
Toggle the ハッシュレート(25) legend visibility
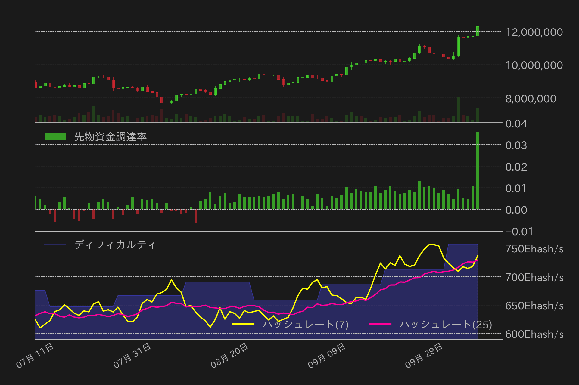[x=446, y=324]
